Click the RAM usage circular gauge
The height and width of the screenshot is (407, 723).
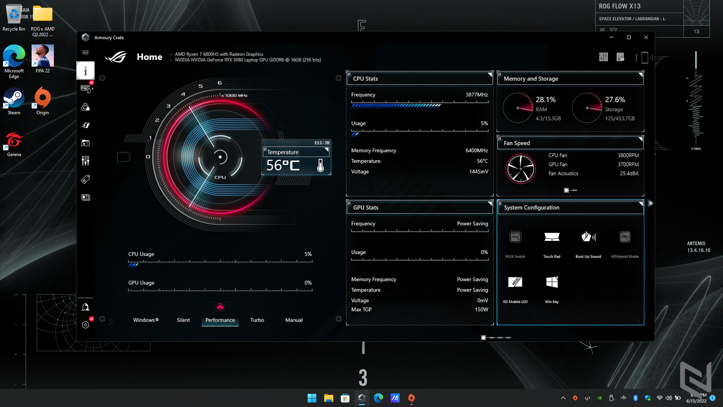point(518,108)
